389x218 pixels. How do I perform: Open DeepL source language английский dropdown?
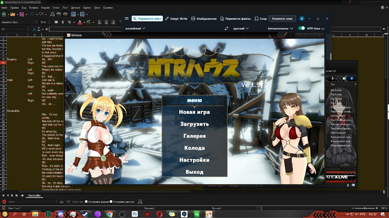135,28
